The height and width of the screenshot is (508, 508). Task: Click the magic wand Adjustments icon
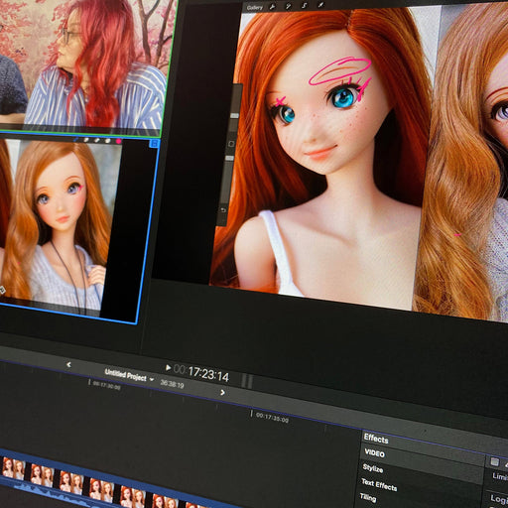click(289, 6)
